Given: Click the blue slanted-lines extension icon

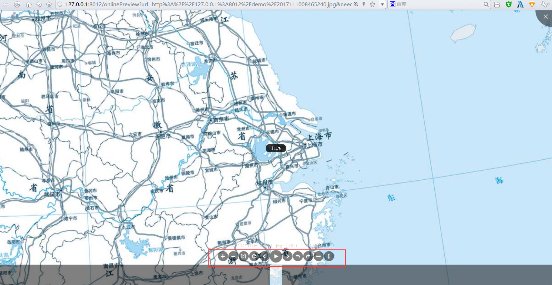Looking at the screenshot, I should (520, 4).
